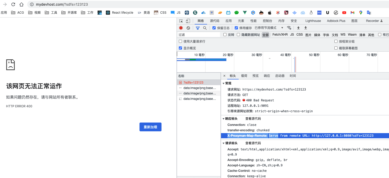Switch to the 控制台 panel tab

click(268, 21)
